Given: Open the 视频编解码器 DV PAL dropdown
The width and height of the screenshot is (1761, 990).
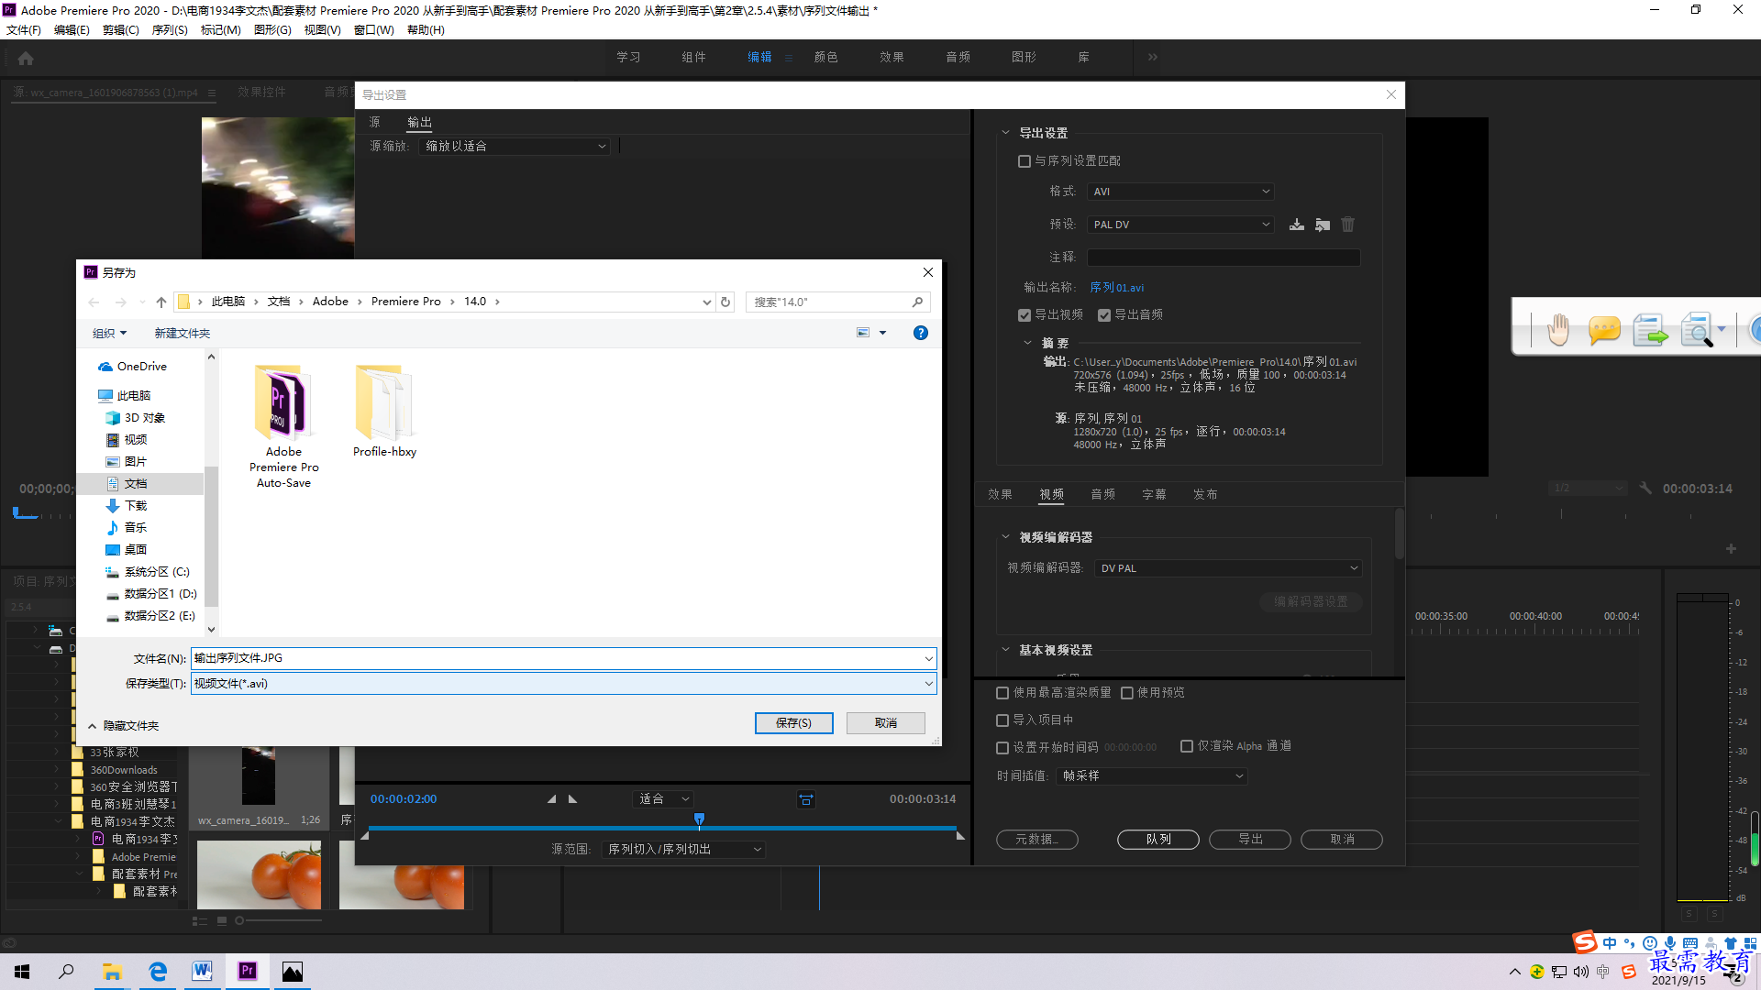Looking at the screenshot, I should [x=1228, y=568].
